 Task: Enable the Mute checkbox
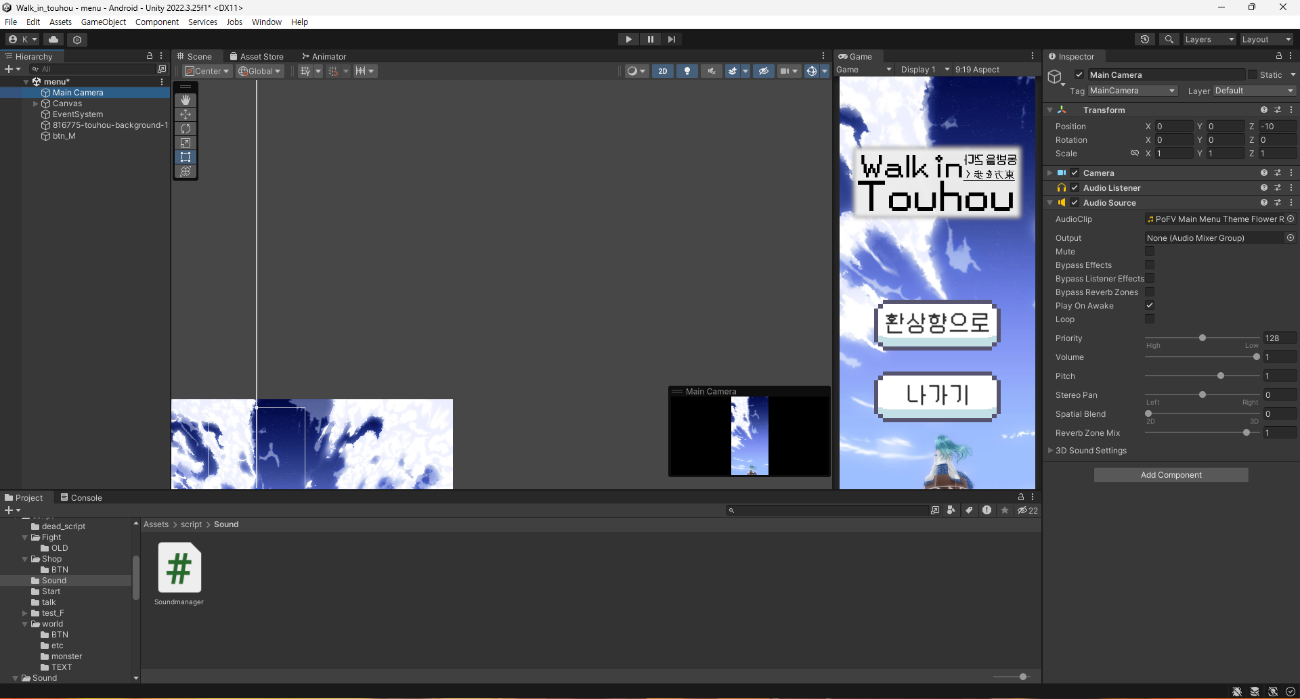(x=1150, y=252)
